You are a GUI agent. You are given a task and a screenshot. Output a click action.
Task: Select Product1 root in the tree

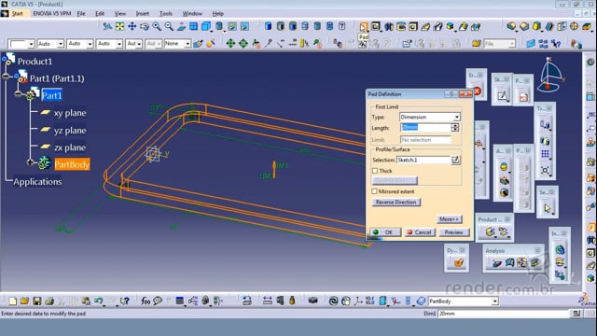(35, 62)
